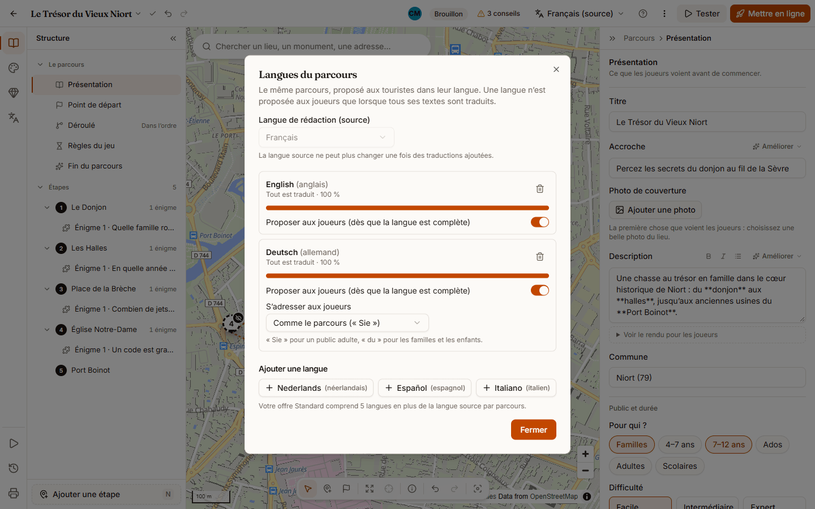
Task: Open the Langue de rédaction Français dropdown
Action: click(x=327, y=137)
